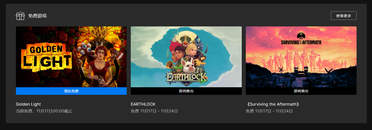Screen dimensions: 372x130
Task: Click the gift box icon beside 免费游戏
Action: click(20, 16)
